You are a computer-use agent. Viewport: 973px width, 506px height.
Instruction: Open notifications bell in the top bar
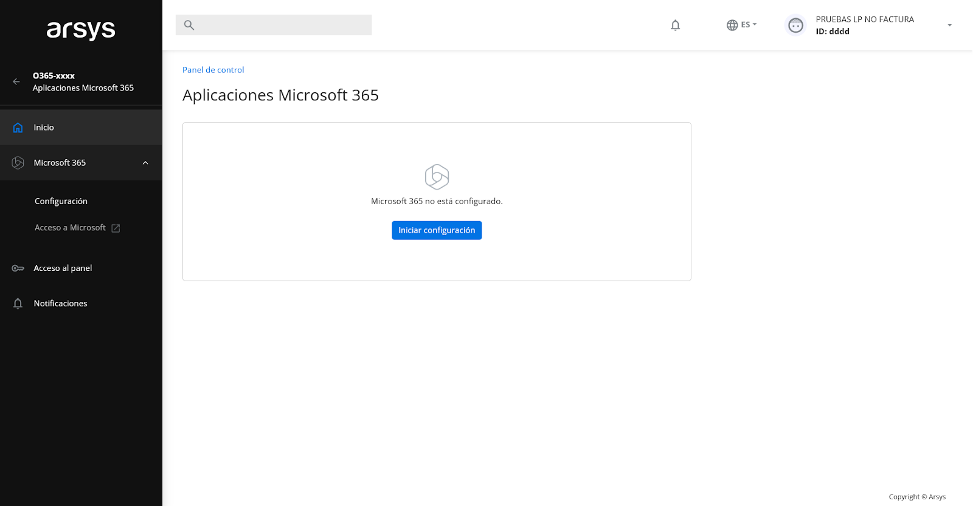[675, 25]
